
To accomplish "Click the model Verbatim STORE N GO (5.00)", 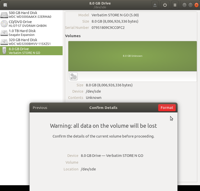I will click(115, 15).
